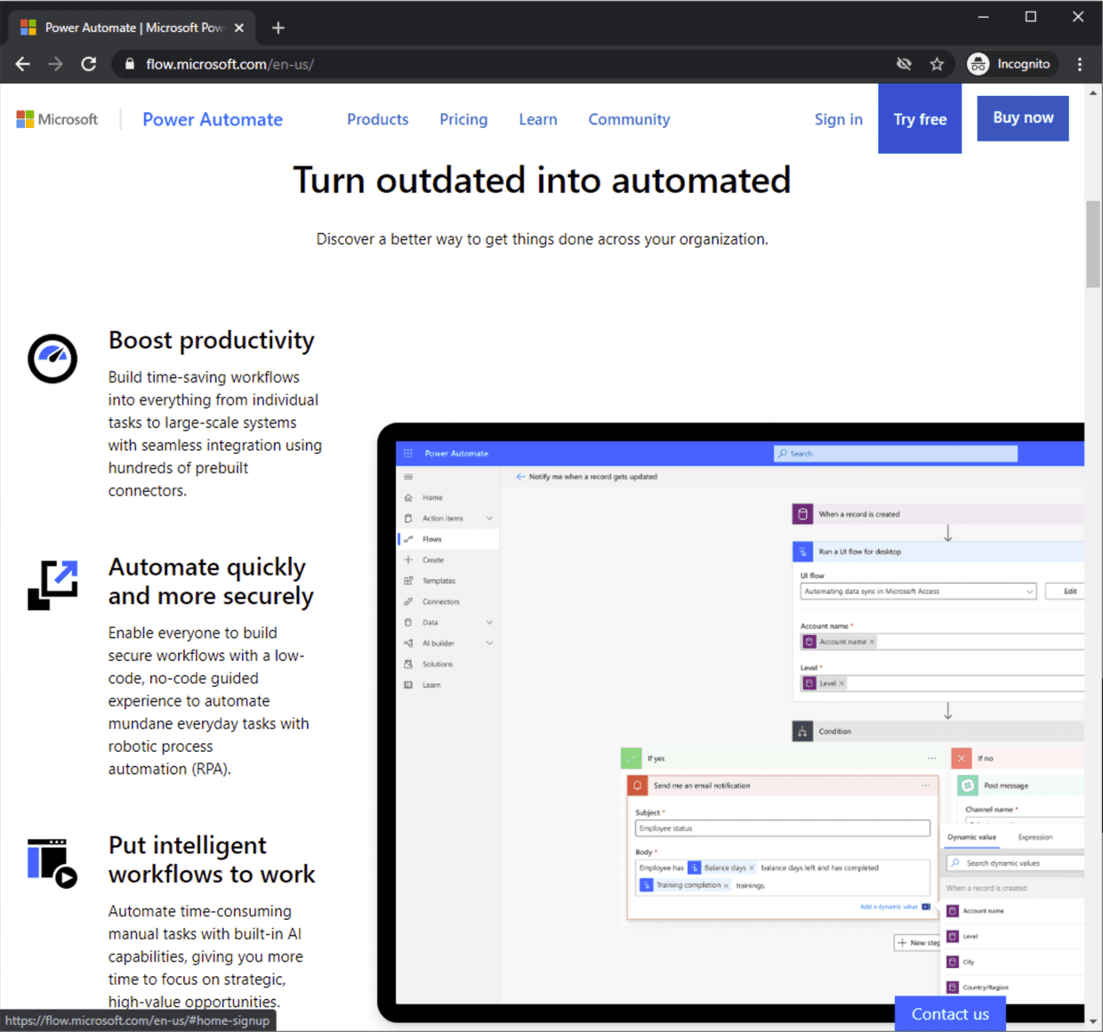Click the Condition step icon
This screenshot has height=1032, width=1103.
click(802, 731)
